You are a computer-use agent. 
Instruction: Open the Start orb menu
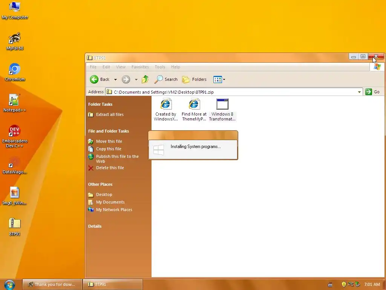point(9,285)
